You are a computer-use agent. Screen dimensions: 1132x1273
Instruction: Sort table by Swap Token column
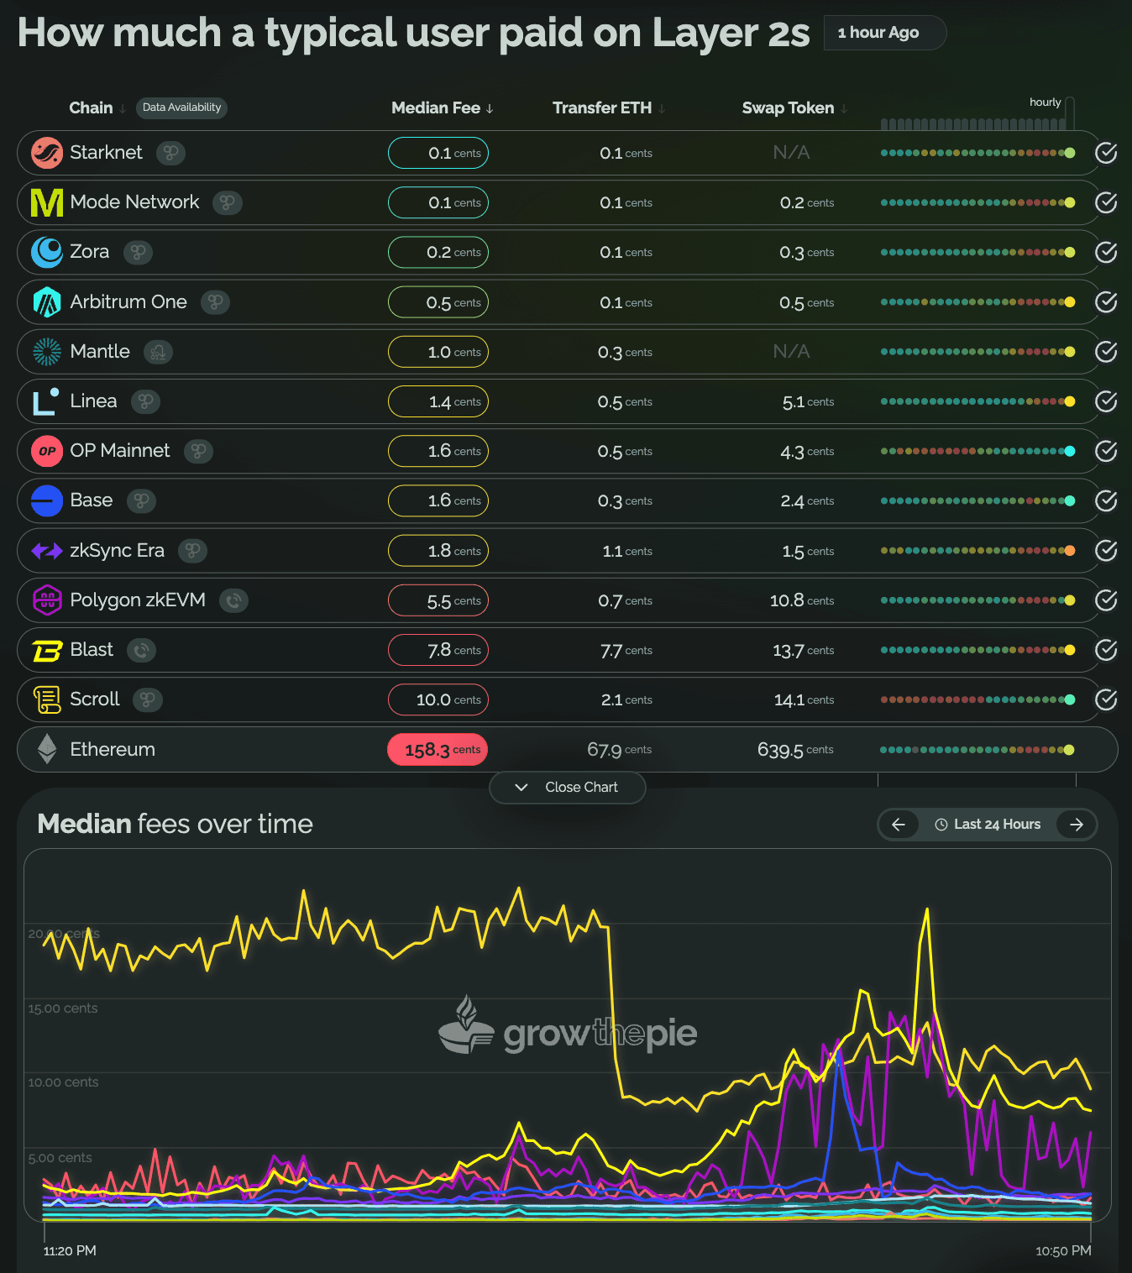pos(795,107)
